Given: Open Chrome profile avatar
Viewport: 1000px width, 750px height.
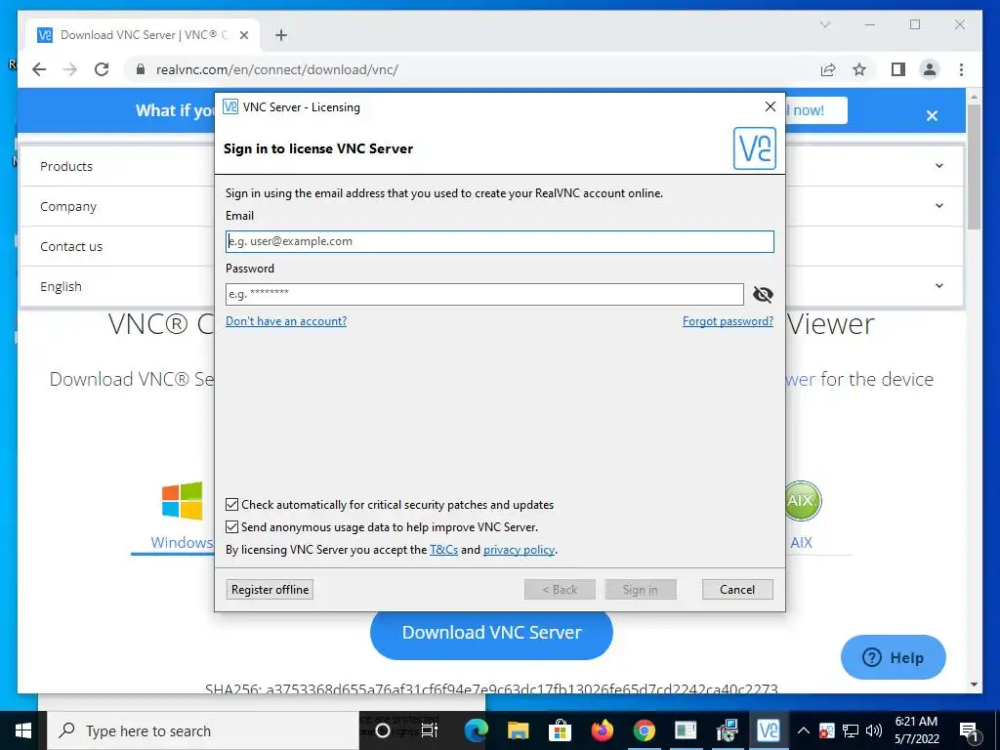Looking at the screenshot, I should point(930,69).
